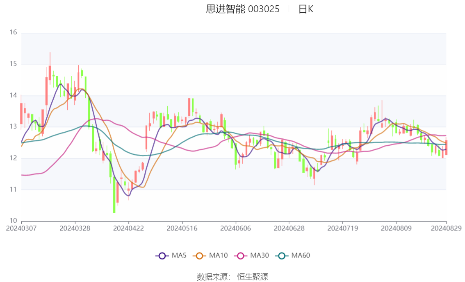Toggle the MA30 pink legend icon

(241, 256)
